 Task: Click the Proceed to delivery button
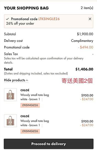[48, 144]
